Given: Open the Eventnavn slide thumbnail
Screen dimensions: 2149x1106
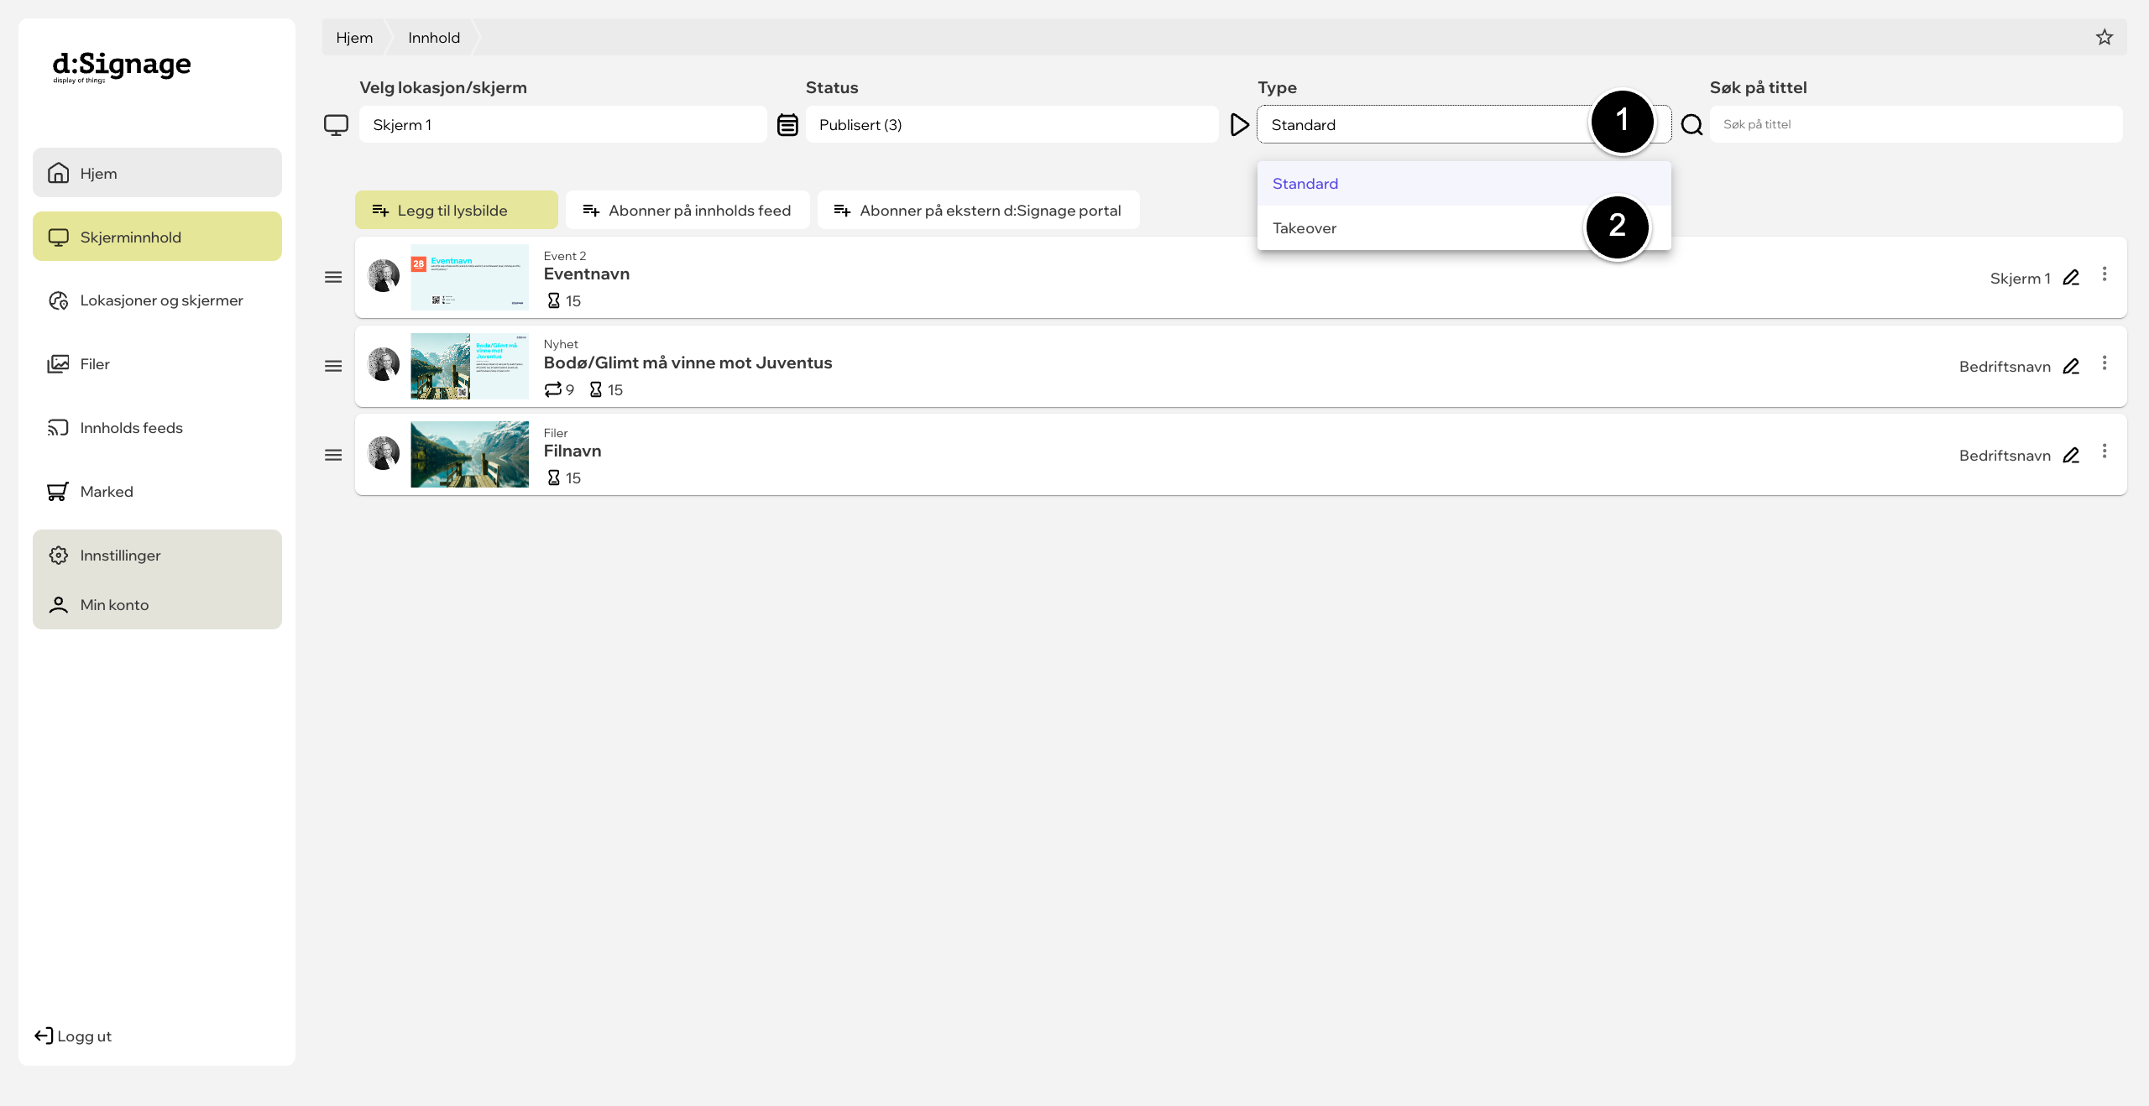Looking at the screenshot, I should click(469, 278).
